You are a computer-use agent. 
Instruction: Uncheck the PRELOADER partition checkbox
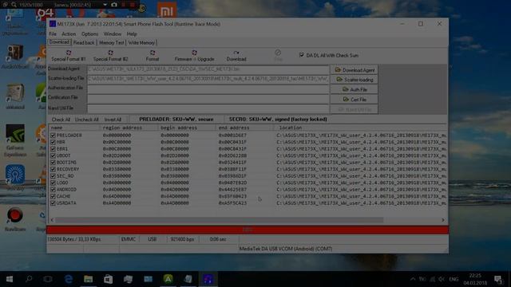click(x=53, y=135)
